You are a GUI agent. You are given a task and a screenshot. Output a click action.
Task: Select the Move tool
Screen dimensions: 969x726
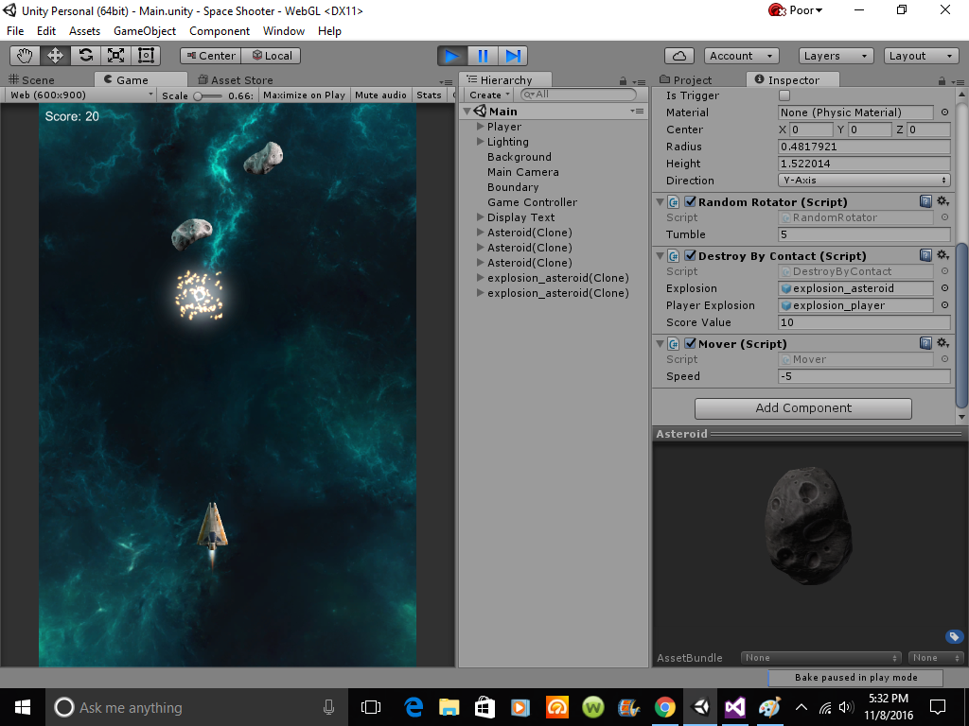point(55,56)
